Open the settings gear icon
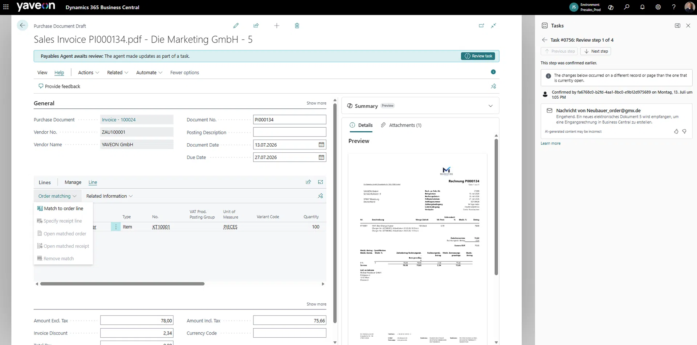697x345 pixels. [x=658, y=7]
